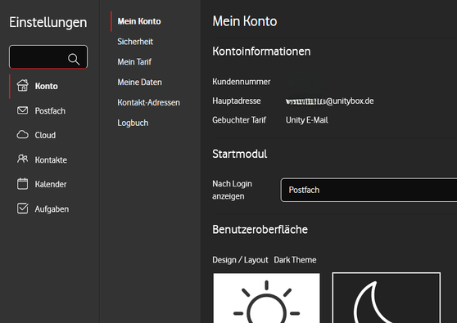The image size is (457, 323).
Task: Click the Kontakte people icon
Action: (x=22, y=159)
